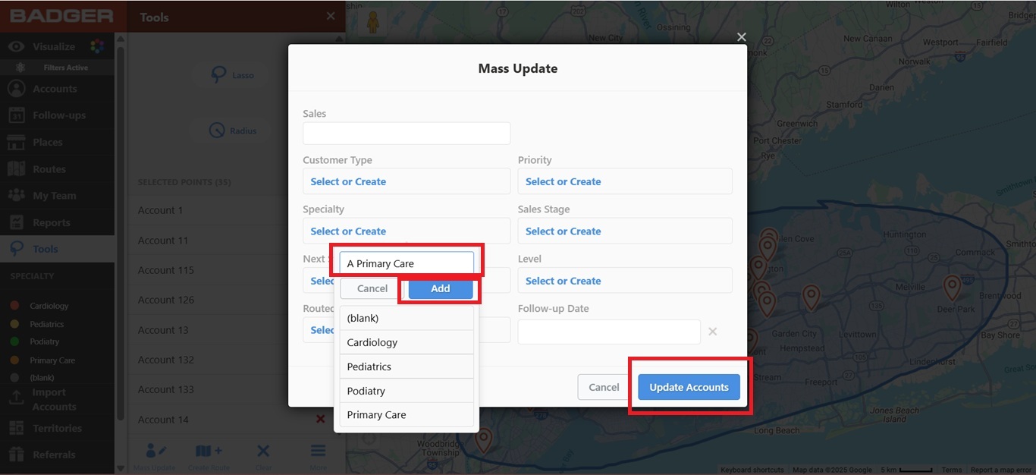1036x475 pixels.
Task: Clear the Follow-up Date with X icon
Action: coord(712,332)
